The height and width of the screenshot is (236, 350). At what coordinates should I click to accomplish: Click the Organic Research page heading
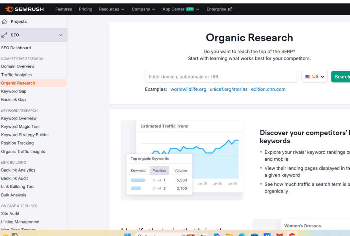(x=249, y=38)
